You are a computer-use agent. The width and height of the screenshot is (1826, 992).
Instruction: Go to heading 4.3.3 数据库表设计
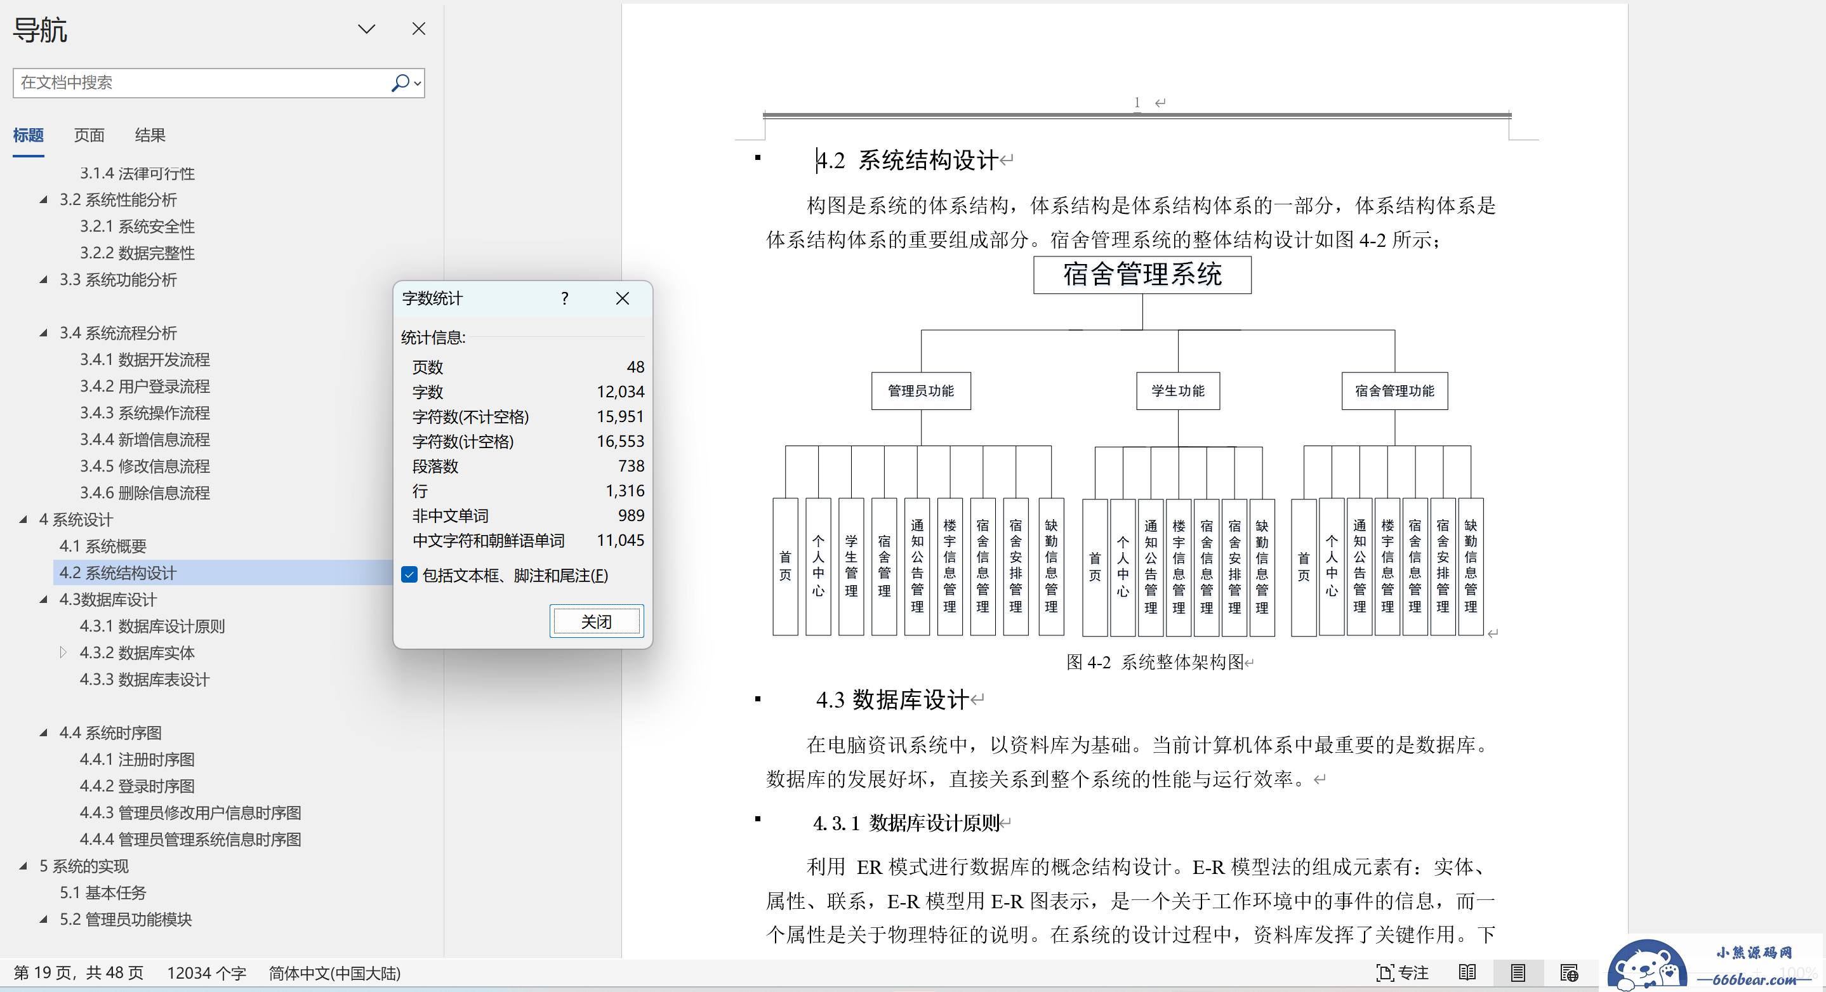tap(145, 680)
